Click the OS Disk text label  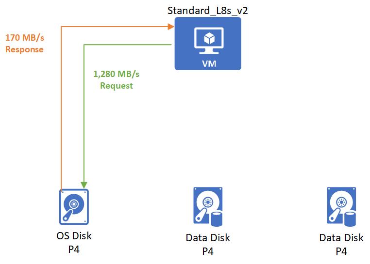[74, 236]
